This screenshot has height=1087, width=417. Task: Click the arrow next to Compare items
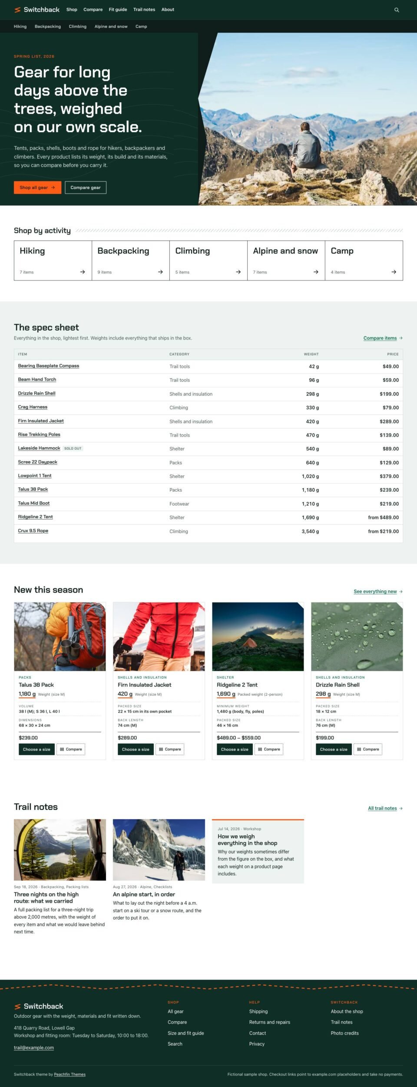[x=401, y=338]
